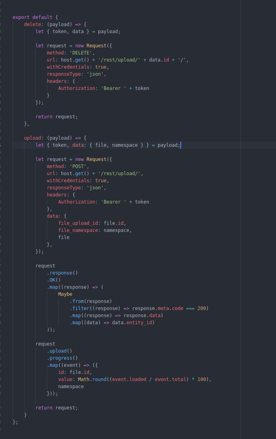Click the '));' line after Maybe chain
Viewport: 276px width, 439px height.
51,330
